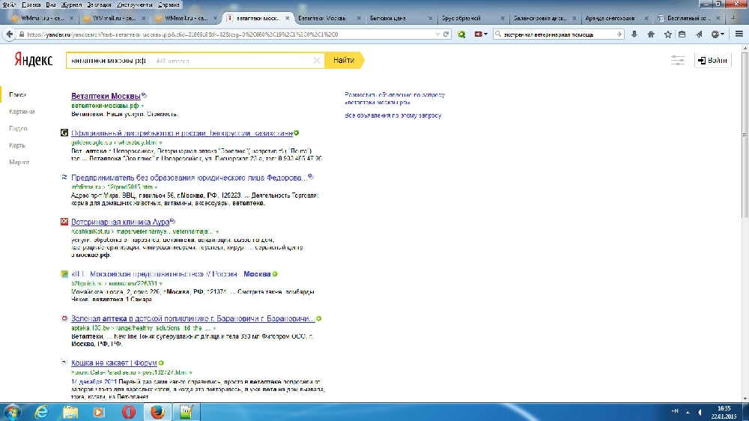
Task: Show hidden tray icons arrow
Action: [688, 412]
